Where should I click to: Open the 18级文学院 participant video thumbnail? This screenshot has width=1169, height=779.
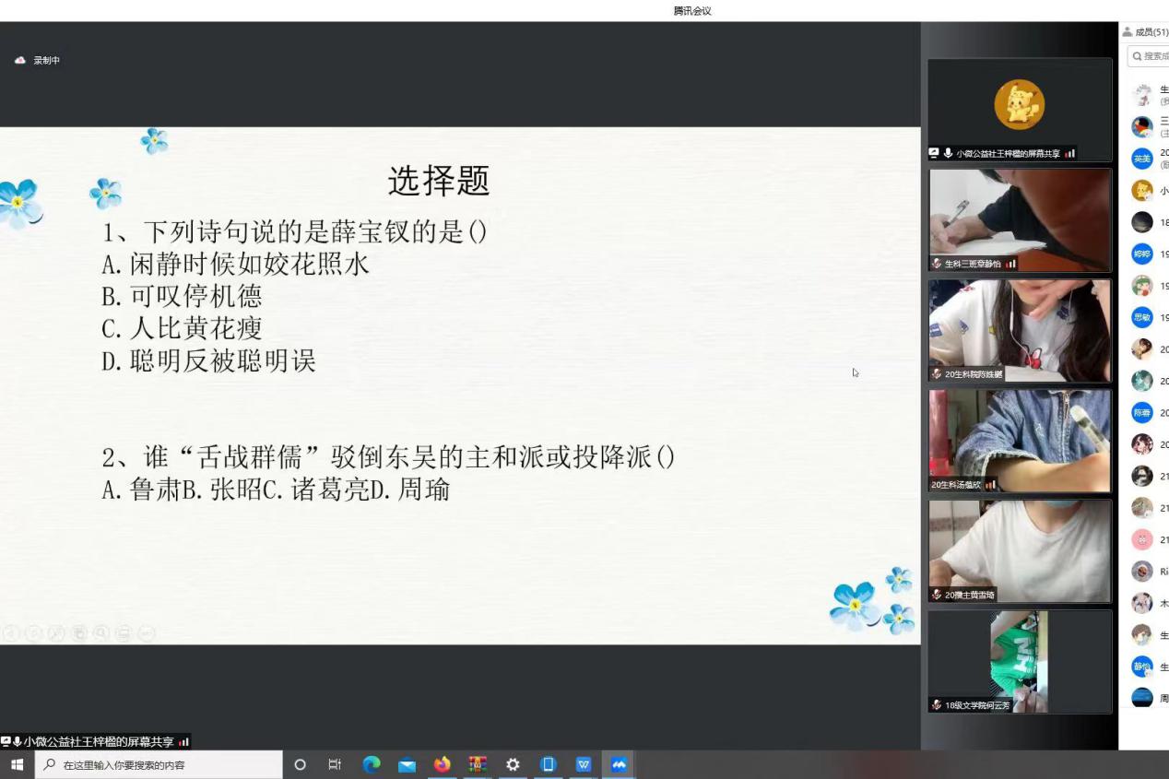coord(1020,661)
